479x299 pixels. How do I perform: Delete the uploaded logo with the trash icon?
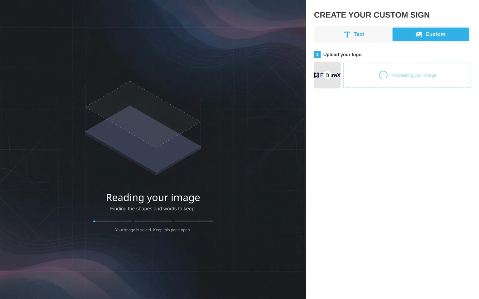[327, 75]
